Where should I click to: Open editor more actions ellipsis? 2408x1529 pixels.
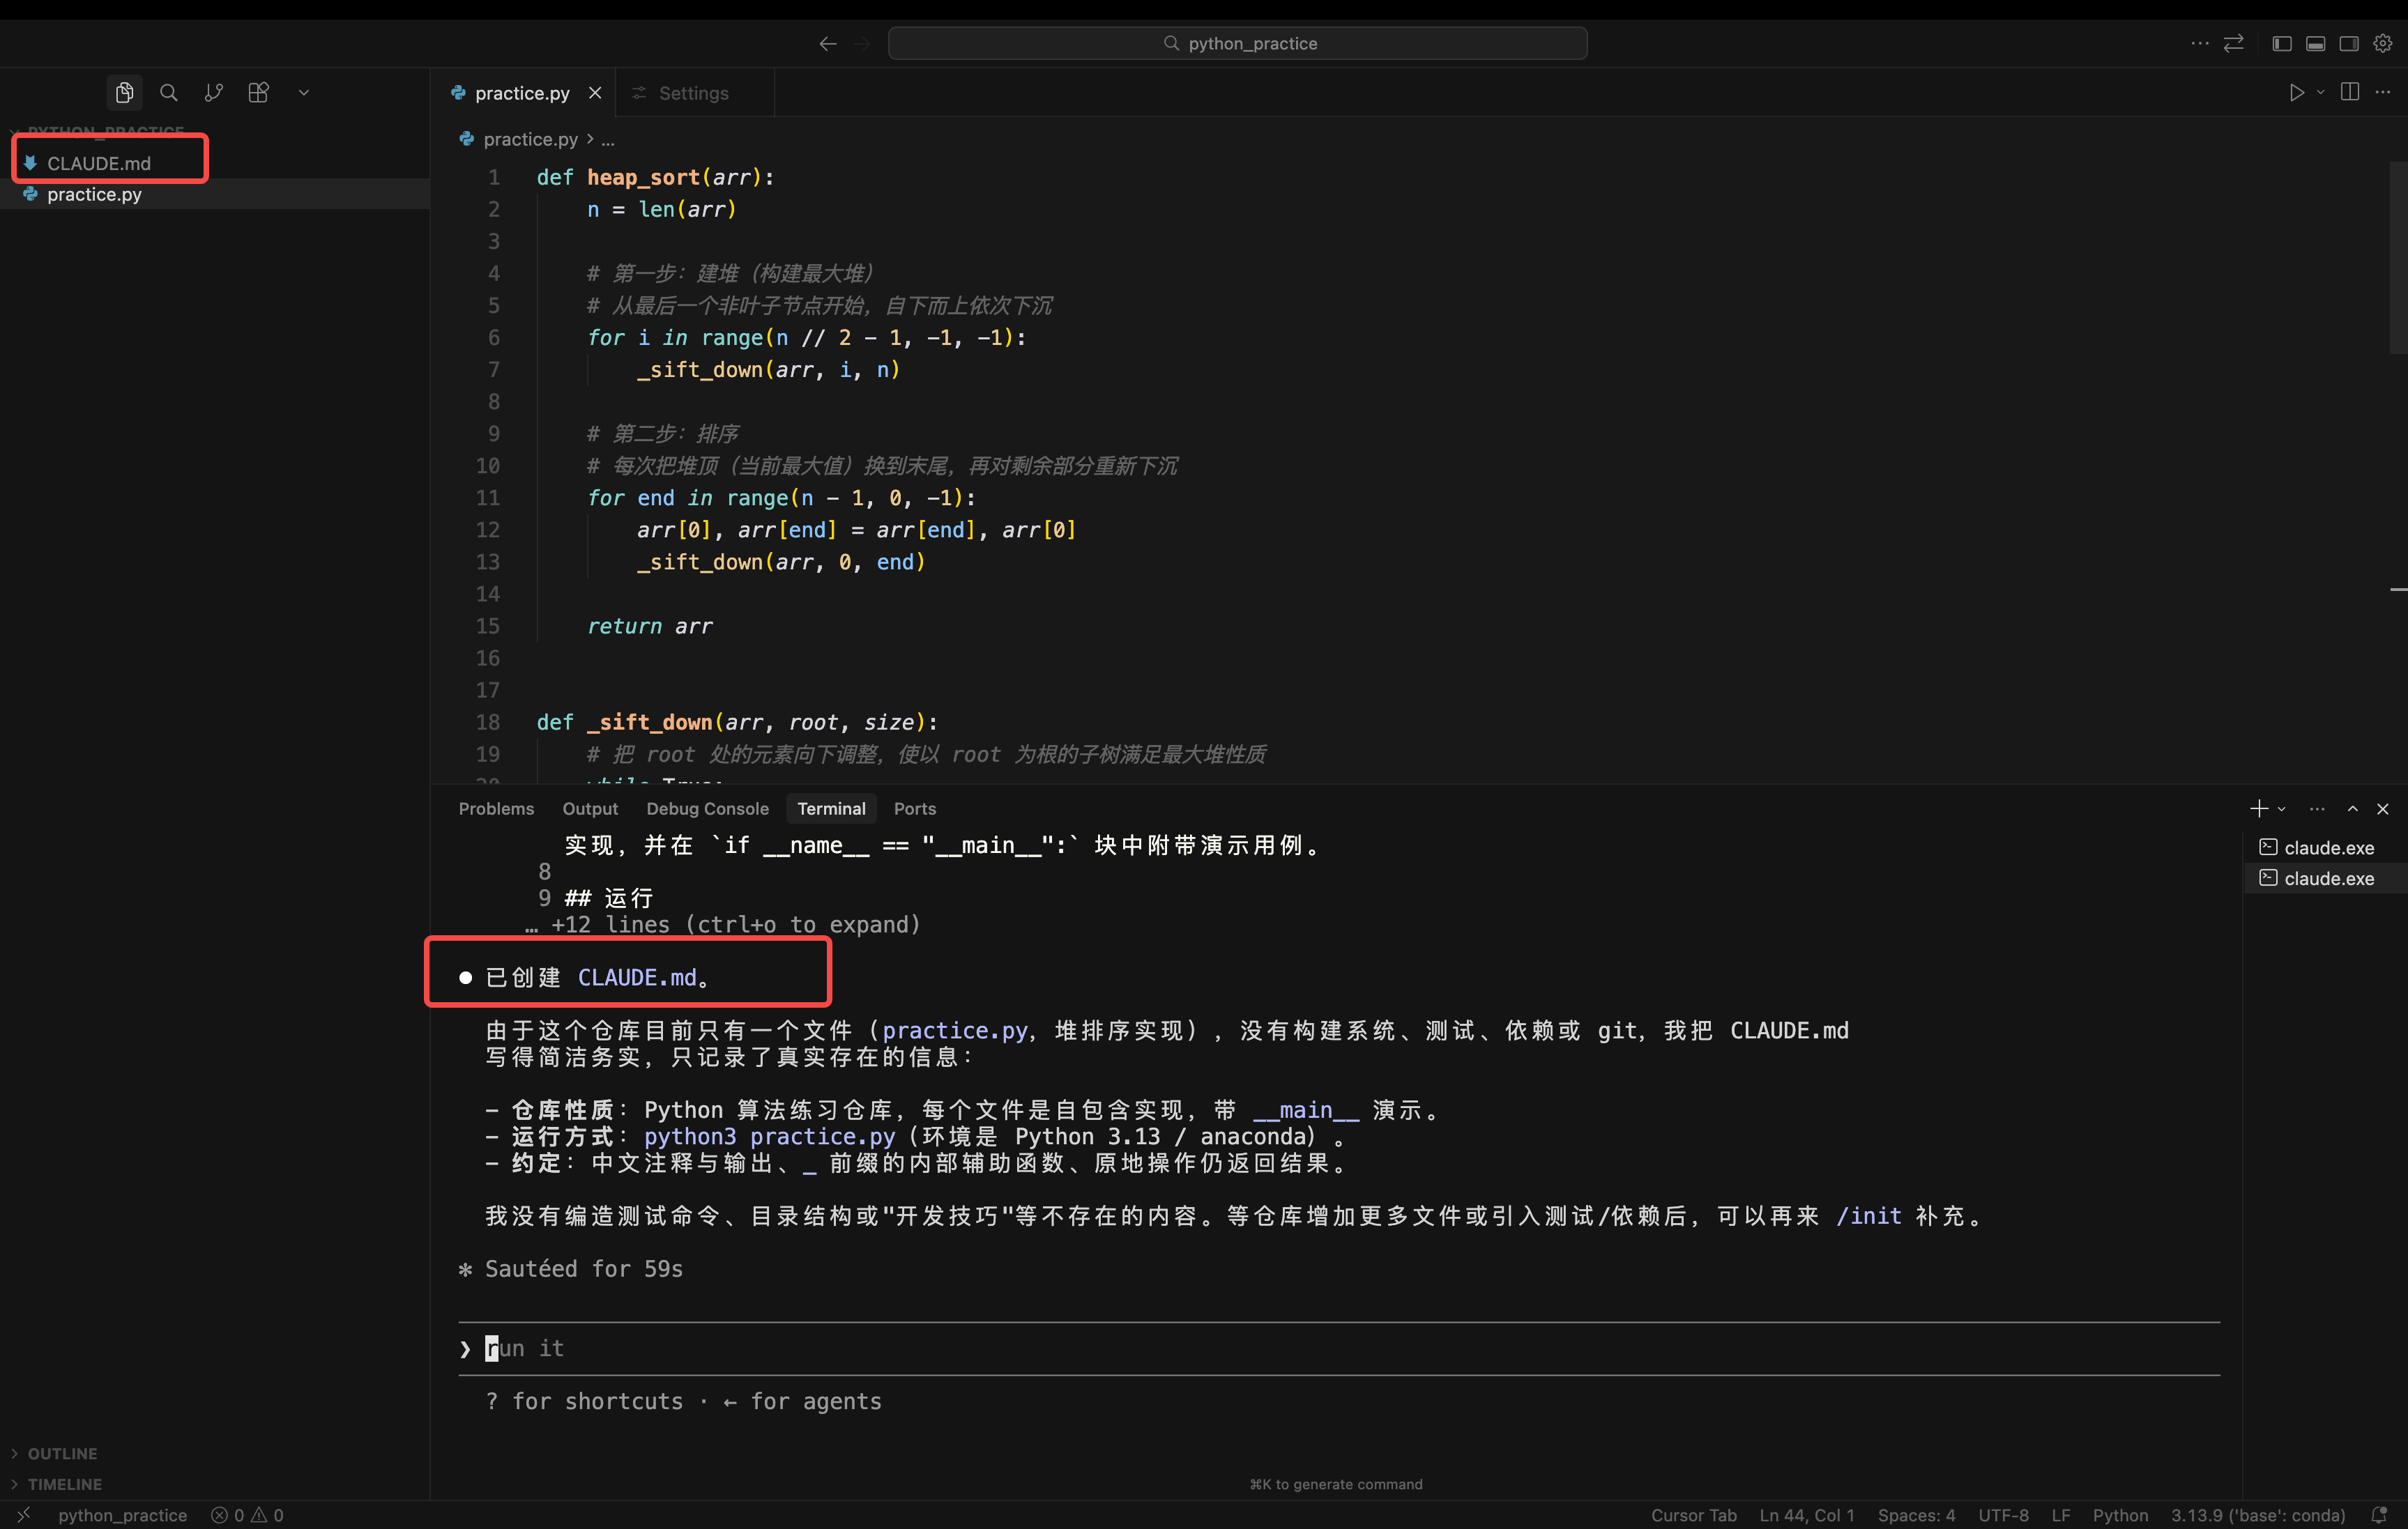point(2383,93)
